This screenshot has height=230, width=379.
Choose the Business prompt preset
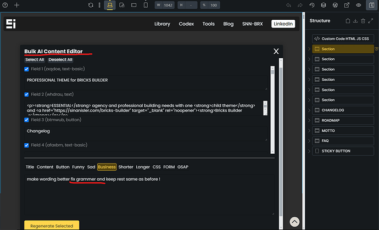tap(107, 167)
